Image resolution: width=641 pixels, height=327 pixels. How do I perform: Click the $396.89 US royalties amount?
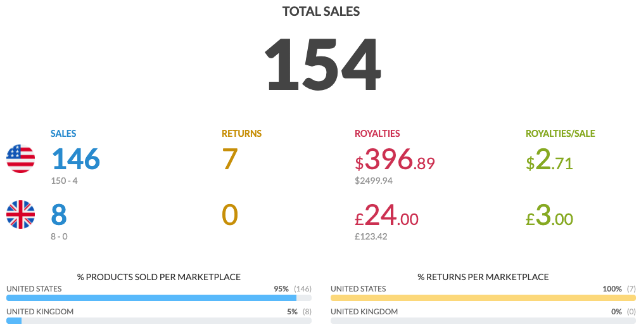[395, 159]
